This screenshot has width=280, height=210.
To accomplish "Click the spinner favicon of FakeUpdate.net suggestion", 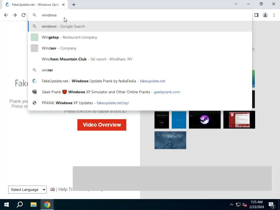I will click(x=34, y=81).
